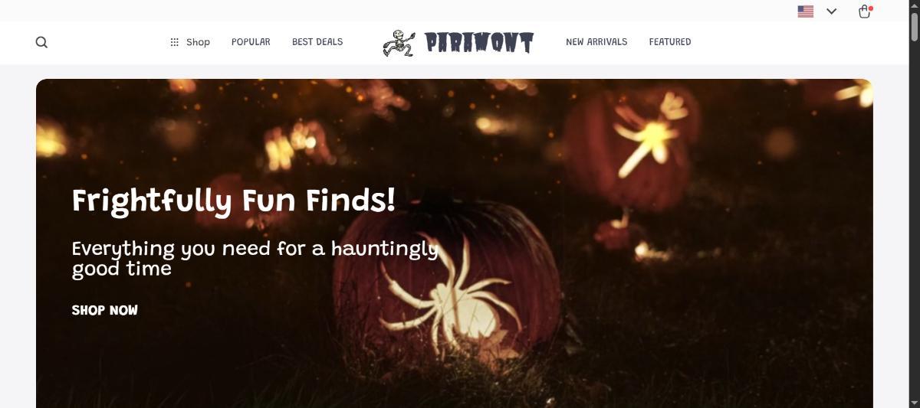Click the scrollbar up arrow
Screen dimensions: 920x408
[x=913, y=5]
